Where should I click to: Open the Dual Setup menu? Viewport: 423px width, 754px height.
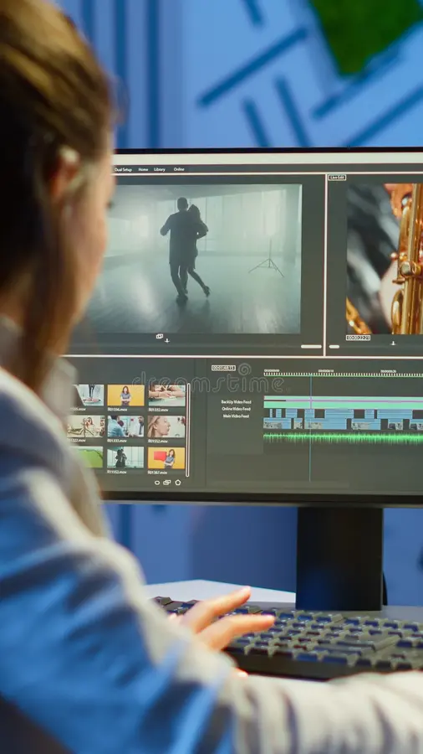tap(123, 169)
